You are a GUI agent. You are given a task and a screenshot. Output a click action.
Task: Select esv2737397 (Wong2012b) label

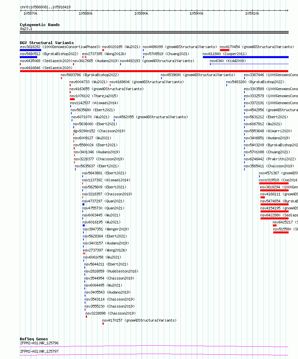click(x=105, y=250)
